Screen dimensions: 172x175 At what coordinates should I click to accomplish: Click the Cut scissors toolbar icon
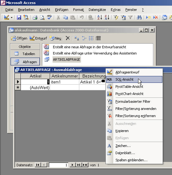coord(58,17)
